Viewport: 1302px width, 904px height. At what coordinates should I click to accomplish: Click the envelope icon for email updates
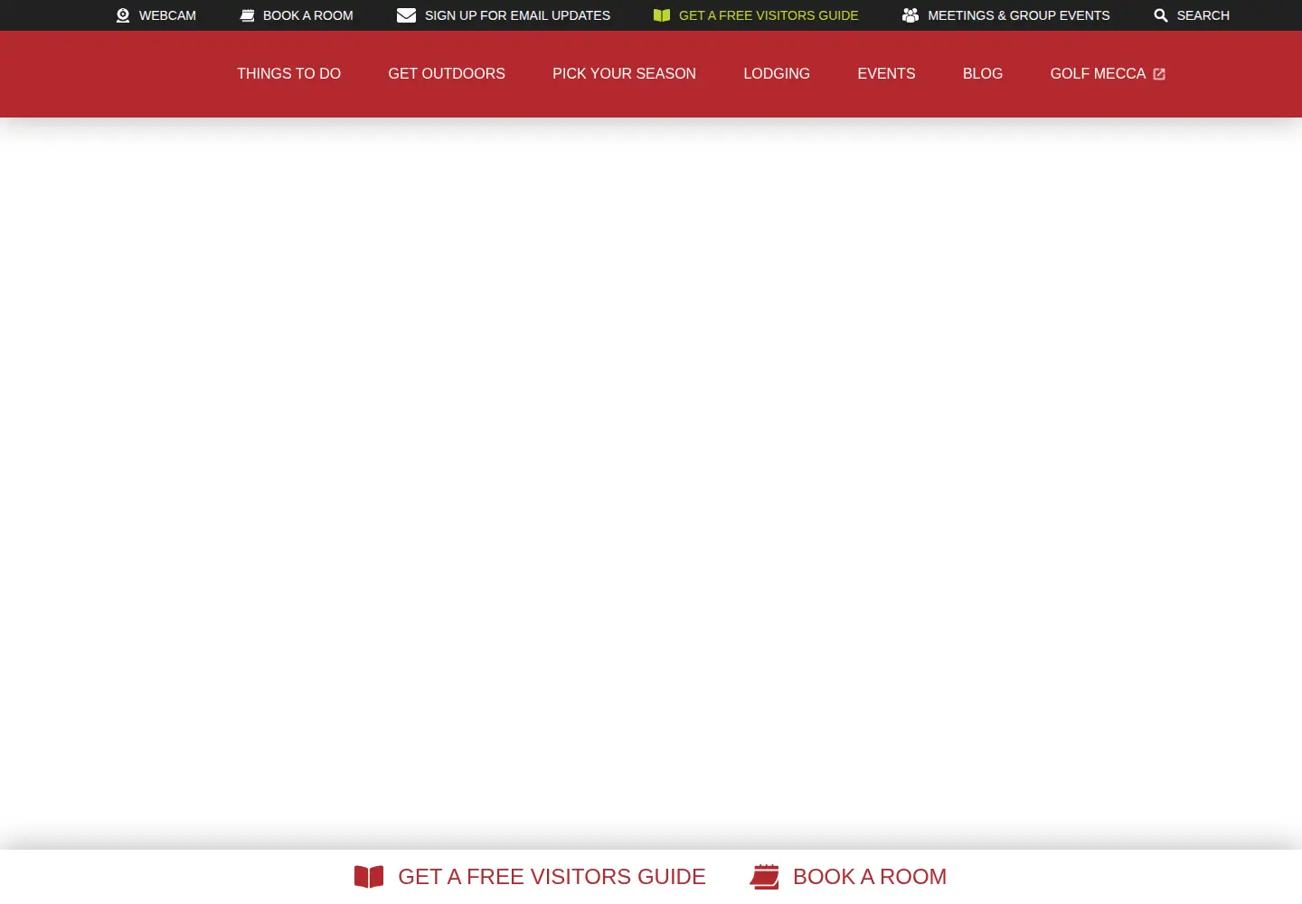406,15
